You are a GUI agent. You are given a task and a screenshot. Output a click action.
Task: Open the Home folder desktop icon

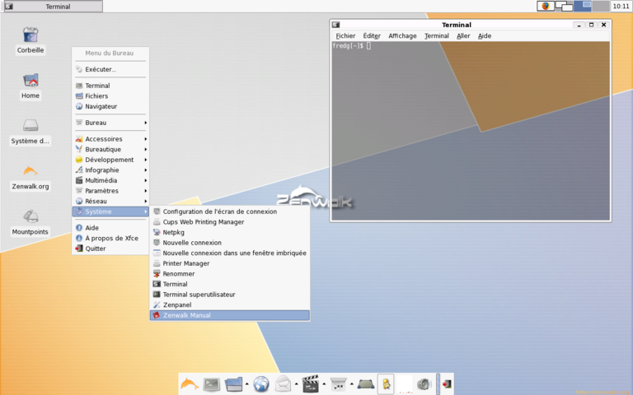coord(30,80)
